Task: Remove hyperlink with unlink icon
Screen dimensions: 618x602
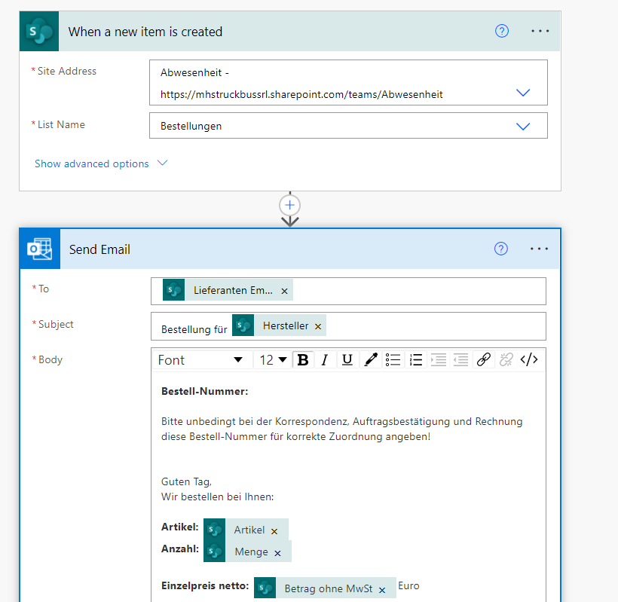Action: click(506, 359)
